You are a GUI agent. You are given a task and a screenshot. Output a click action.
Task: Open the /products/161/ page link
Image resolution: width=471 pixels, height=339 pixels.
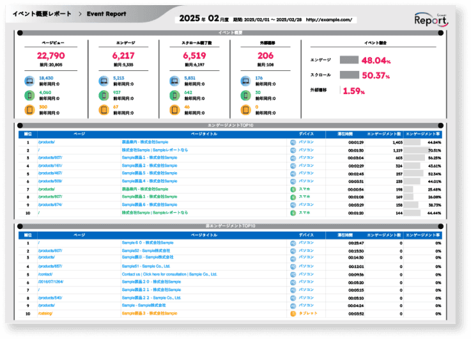(x=49, y=166)
